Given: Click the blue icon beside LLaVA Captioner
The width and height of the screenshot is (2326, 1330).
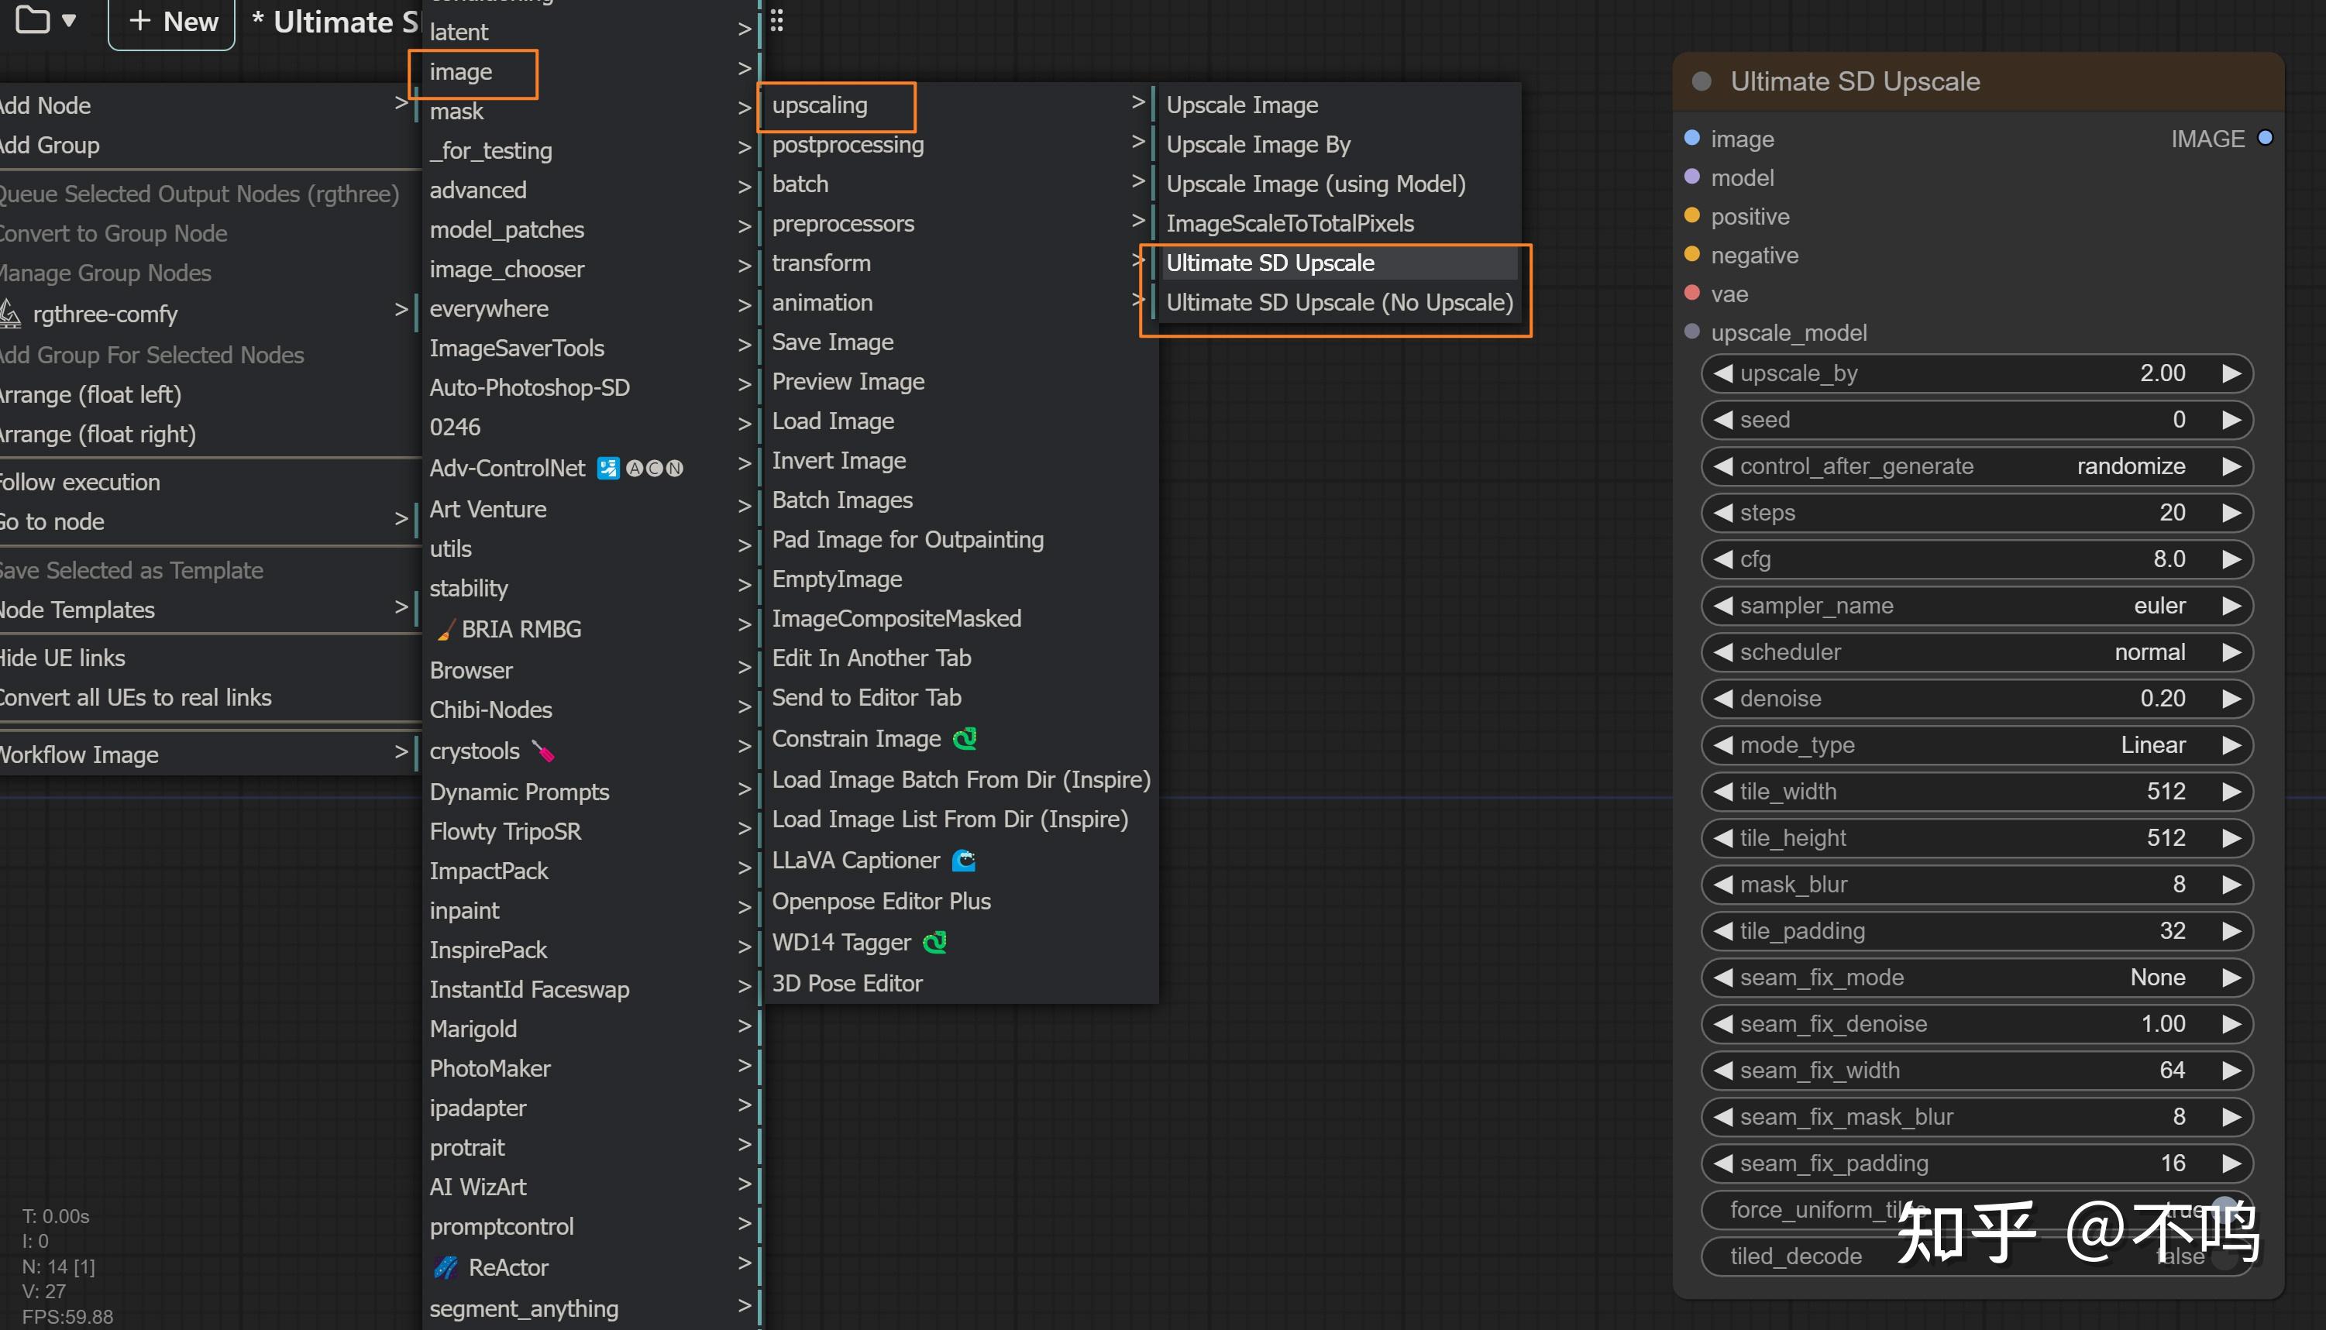Looking at the screenshot, I should (x=964, y=861).
